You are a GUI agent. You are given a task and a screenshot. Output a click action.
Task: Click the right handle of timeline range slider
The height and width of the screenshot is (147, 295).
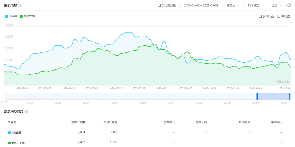tap(290, 96)
